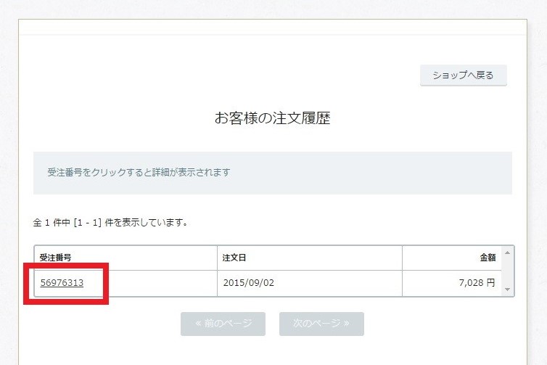Click empty space in the order number cell
Screen dimensions: 547x365
point(160,283)
